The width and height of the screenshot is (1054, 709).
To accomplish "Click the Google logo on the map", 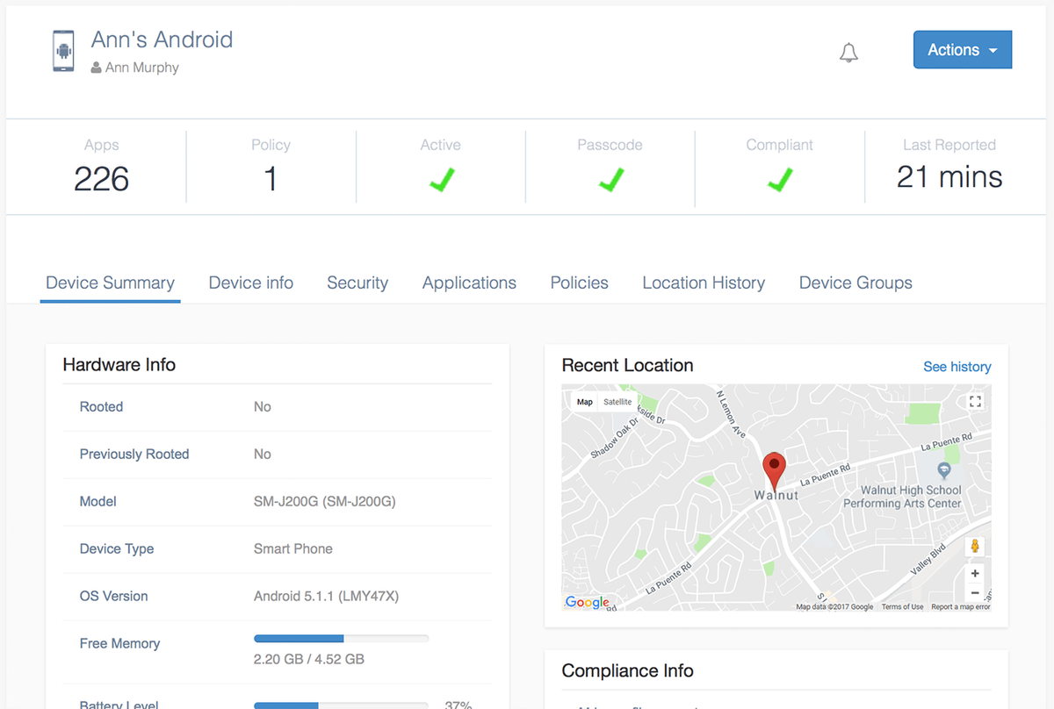I will (x=587, y=602).
